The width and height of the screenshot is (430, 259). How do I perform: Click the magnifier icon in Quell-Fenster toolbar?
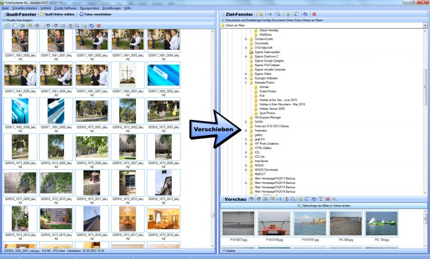[x=77, y=26]
